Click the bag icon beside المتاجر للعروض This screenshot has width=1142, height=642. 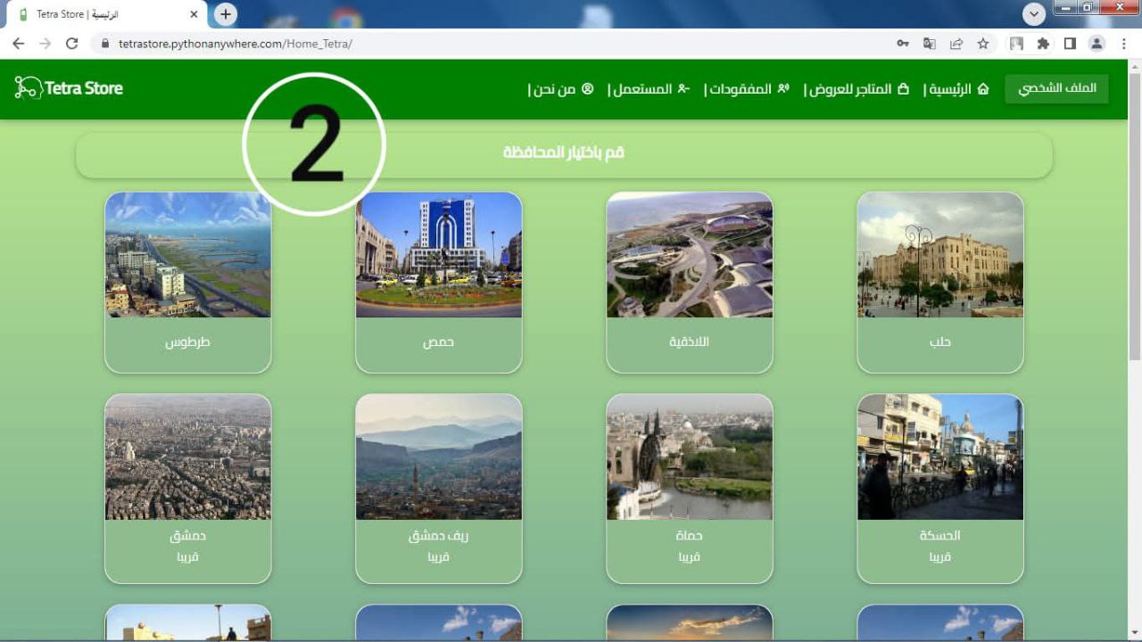[903, 88]
